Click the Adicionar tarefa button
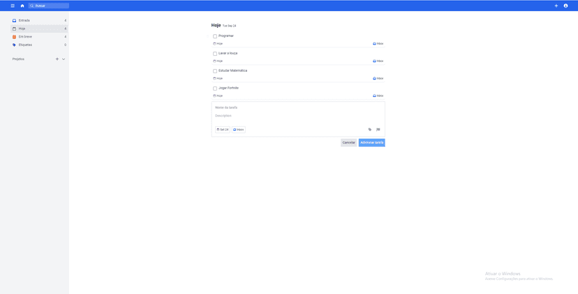The height and width of the screenshot is (294, 578). (x=371, y=143)
